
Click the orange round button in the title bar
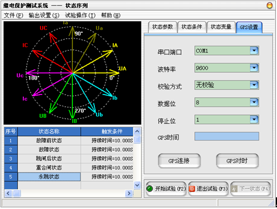269,6
